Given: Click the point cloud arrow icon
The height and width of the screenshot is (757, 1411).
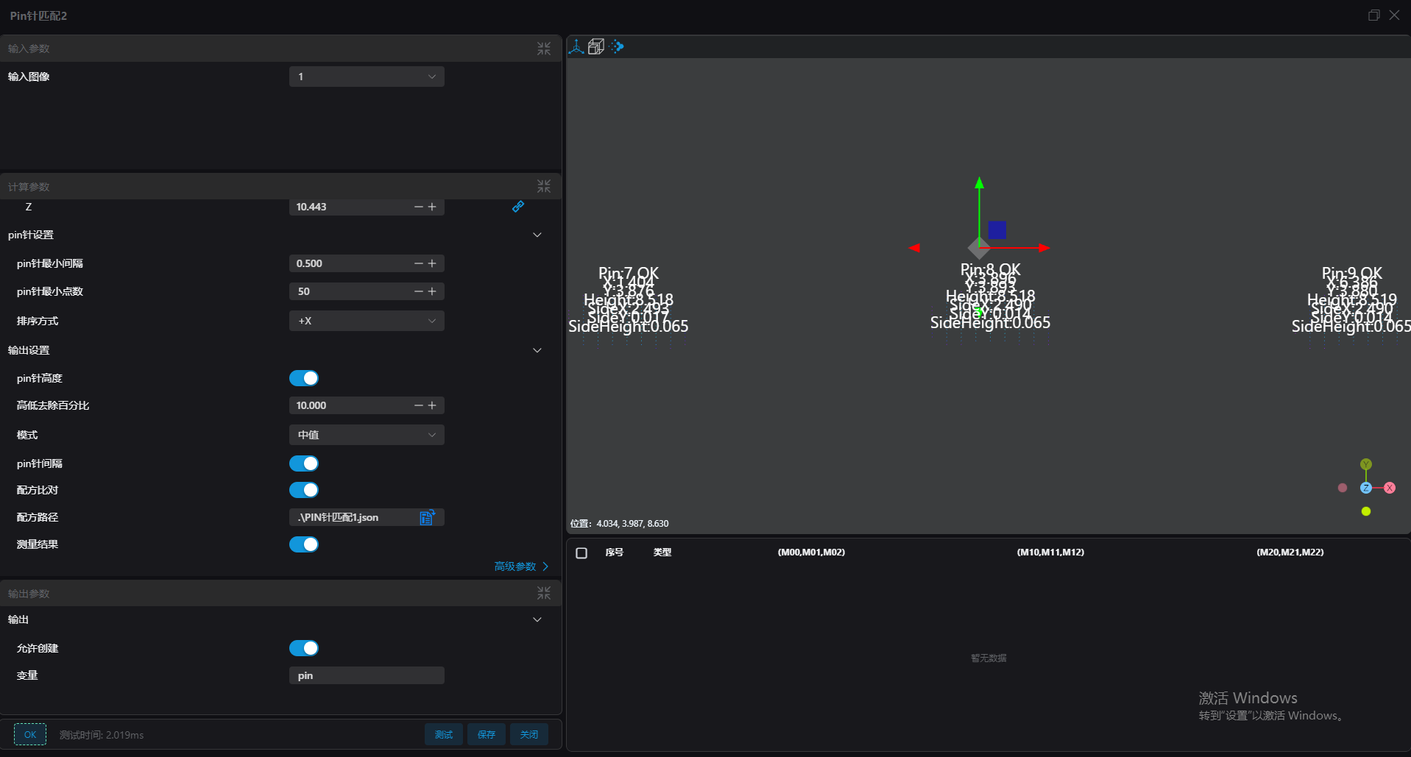Looking at the screenshot, I should 617,47.
